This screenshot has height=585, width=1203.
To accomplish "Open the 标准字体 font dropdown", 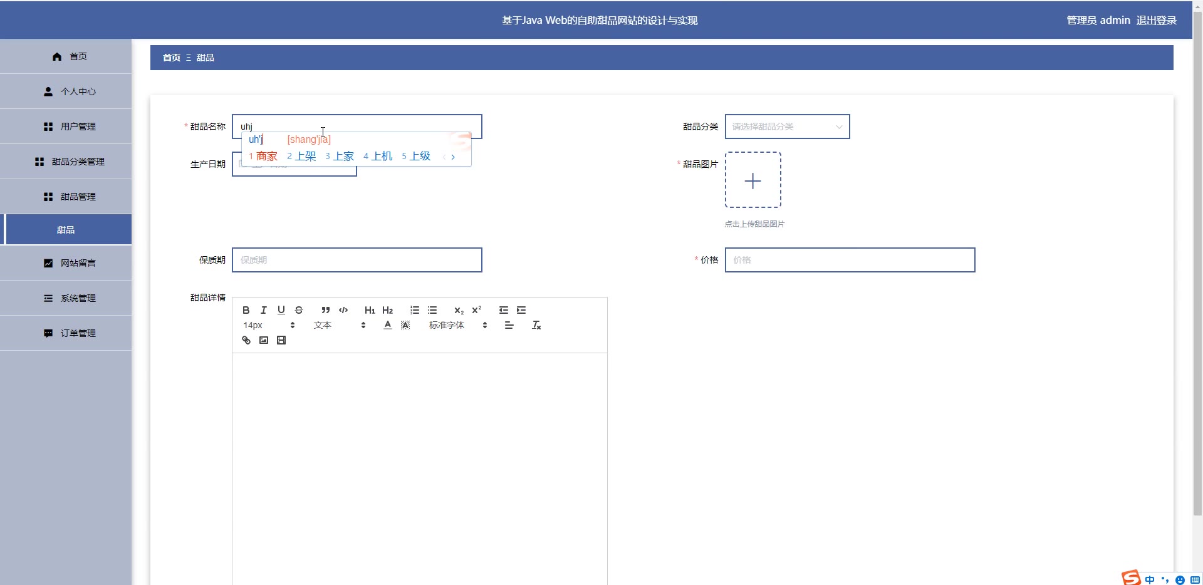I will 458,325.
